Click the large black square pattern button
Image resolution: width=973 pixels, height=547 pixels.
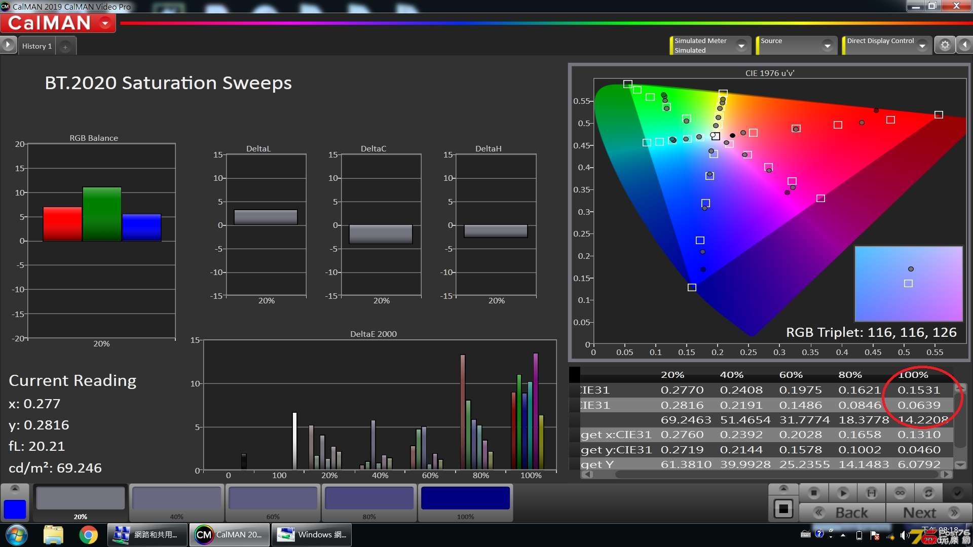783,509
